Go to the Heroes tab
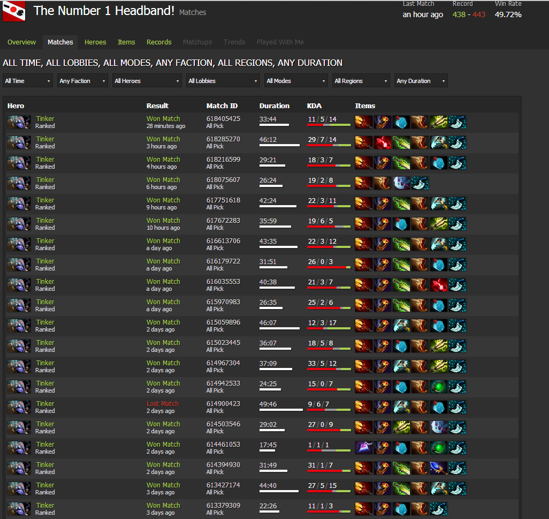This screenshot has height=519, width=549. (95, 42)
